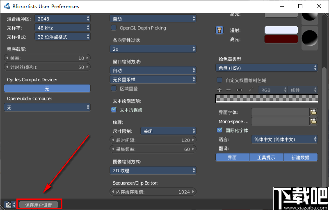This screenshot has height=210, width=329.
Task: Open topmost 自动 dropdown in middle column
Action: [153, 19]
